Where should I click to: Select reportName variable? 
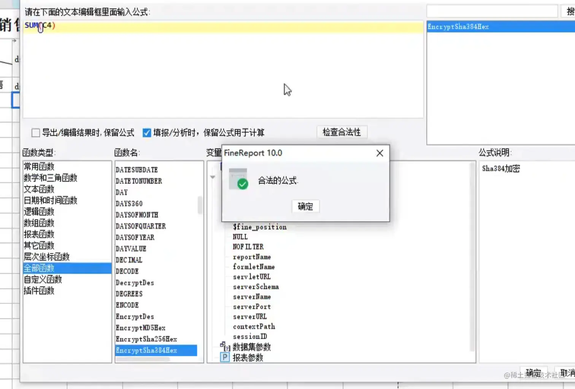click(x=252, y=257)
